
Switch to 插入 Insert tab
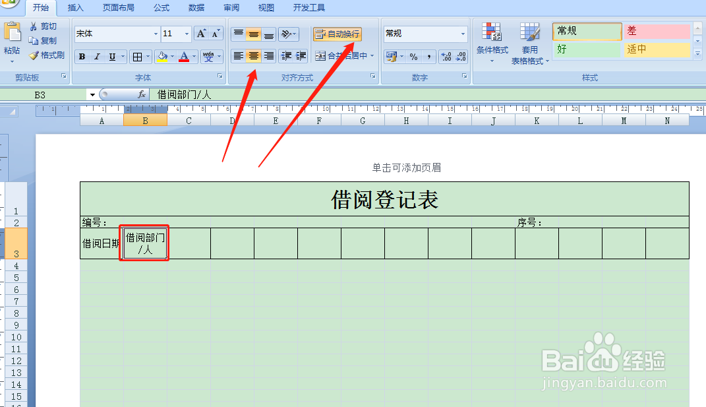tap(75, 8)
